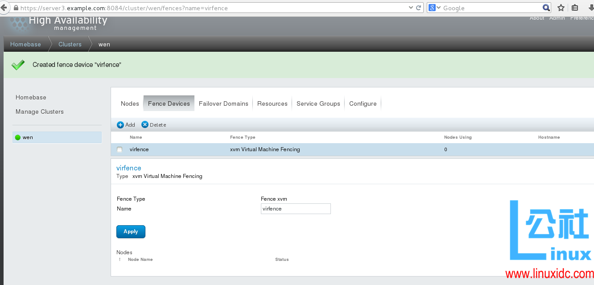Click the Apply button
Viewport: 594px width, 285px height.
(x=130, y=231)
